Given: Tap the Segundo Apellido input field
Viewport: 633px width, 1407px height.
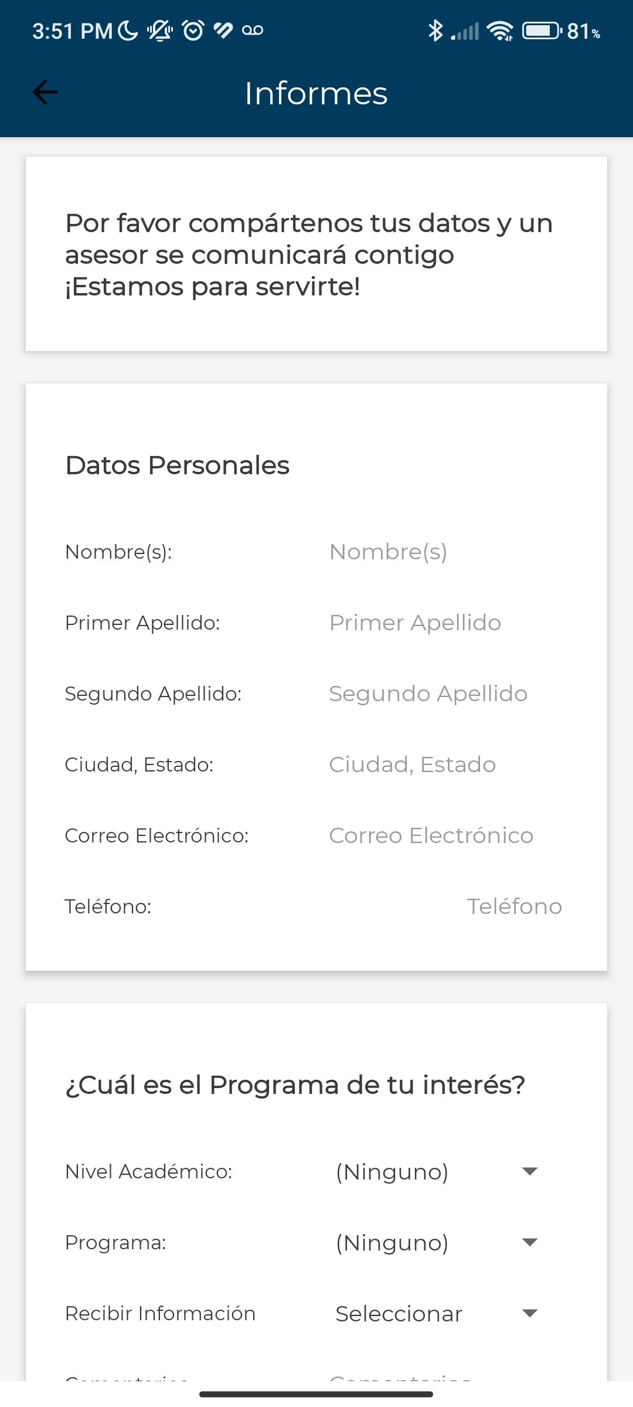Looking at the screenshot, I should pyautogui.click(x=446, y=694).
